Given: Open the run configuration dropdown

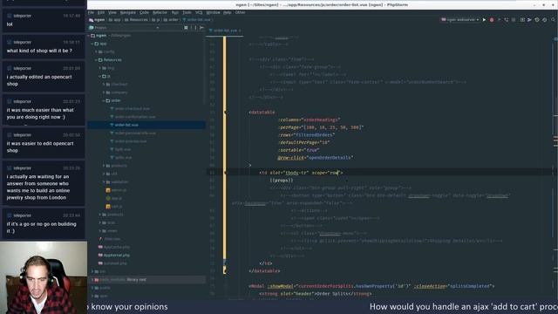Looking at the screenshot, I should (x=460, y=20).
